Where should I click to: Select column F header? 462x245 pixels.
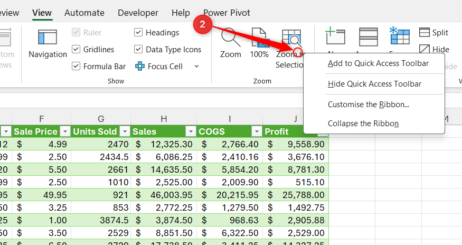point(42,118)
